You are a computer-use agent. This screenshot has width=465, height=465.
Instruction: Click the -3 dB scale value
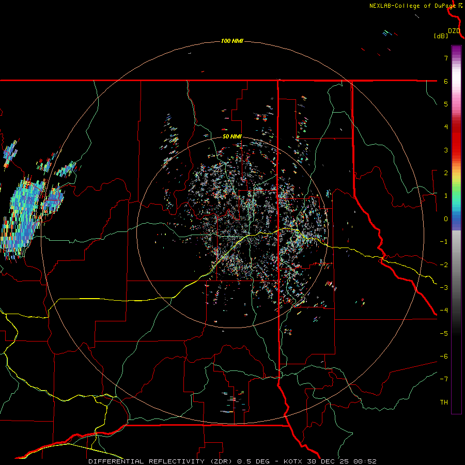point(444,288)
